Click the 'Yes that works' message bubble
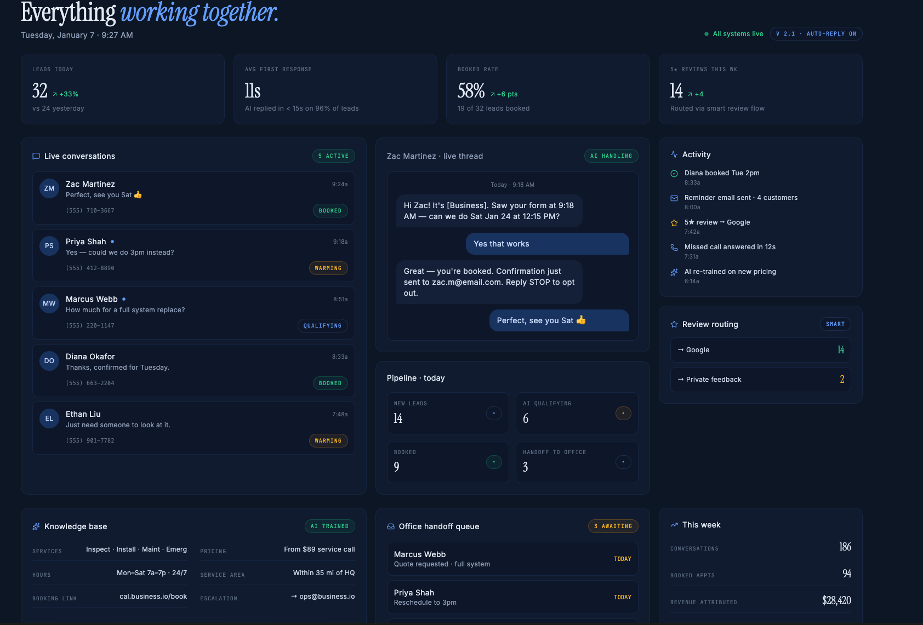Screen dimensions: 923x625 point(548,244)
